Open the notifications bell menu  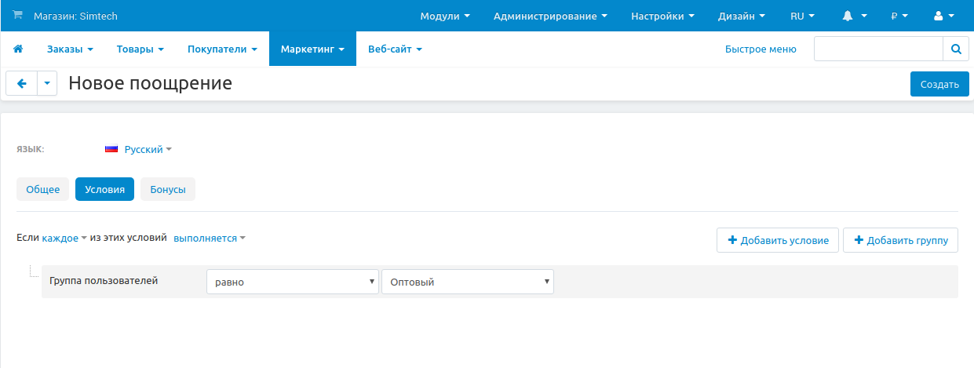tap(854, 16)
